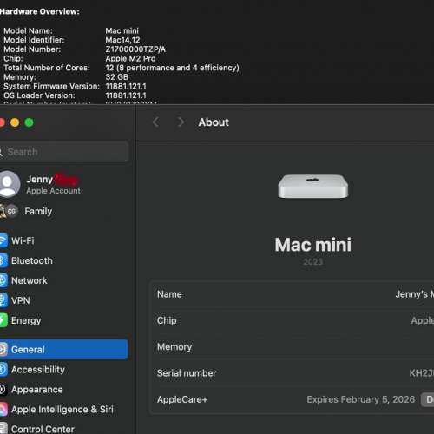Click the Control Center icon
The image size is (434, 434).
[3, 429]
